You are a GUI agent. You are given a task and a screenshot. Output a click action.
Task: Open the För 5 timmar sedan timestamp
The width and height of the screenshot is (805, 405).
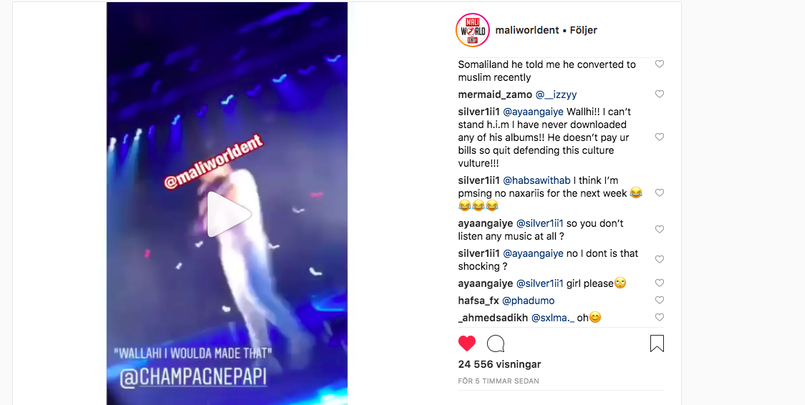coord(498,381)
